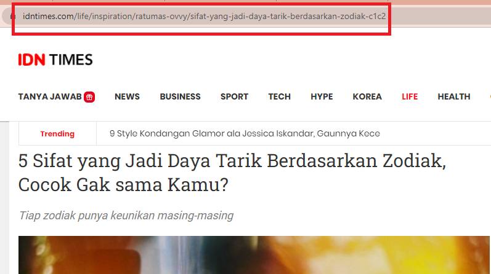Screen dimensions: 491x274
Task: Go to the Hype section
Action: click(x=322, y=96)
